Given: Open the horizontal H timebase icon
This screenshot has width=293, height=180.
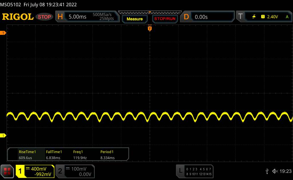Looking at the screenshot, I should (60, 17).
